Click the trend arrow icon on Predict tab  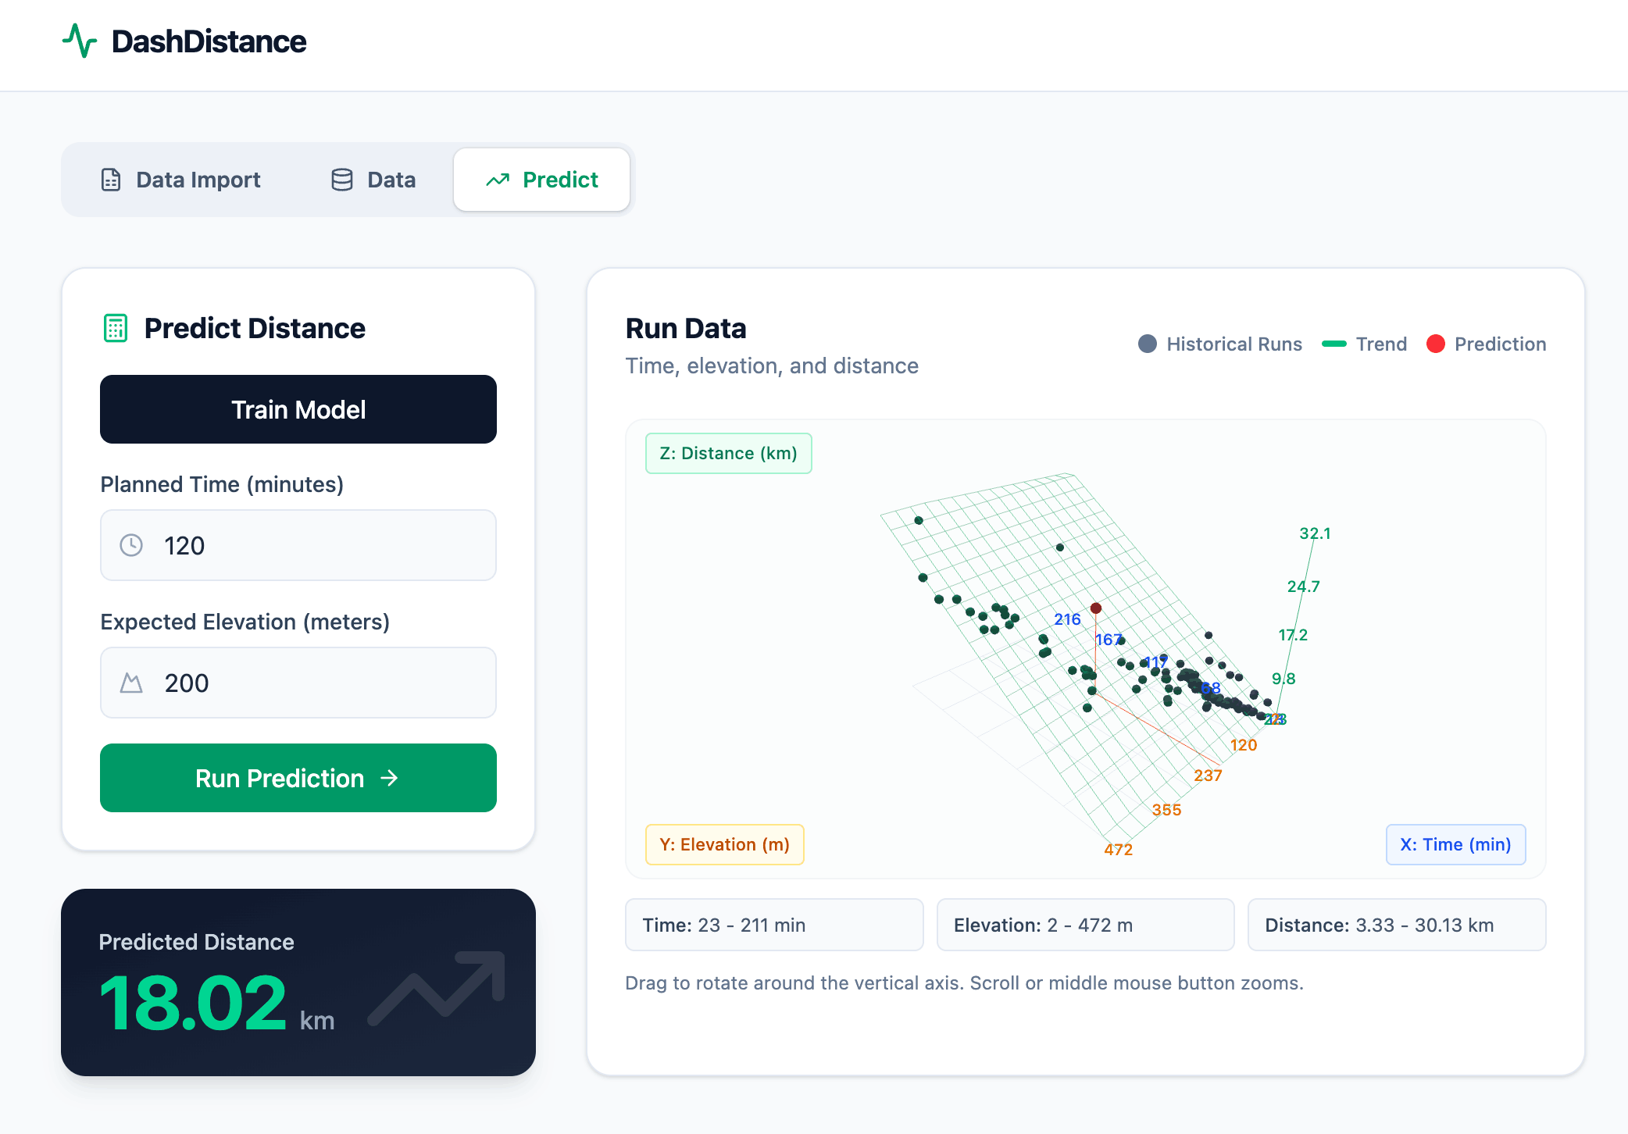click(498, 180)
